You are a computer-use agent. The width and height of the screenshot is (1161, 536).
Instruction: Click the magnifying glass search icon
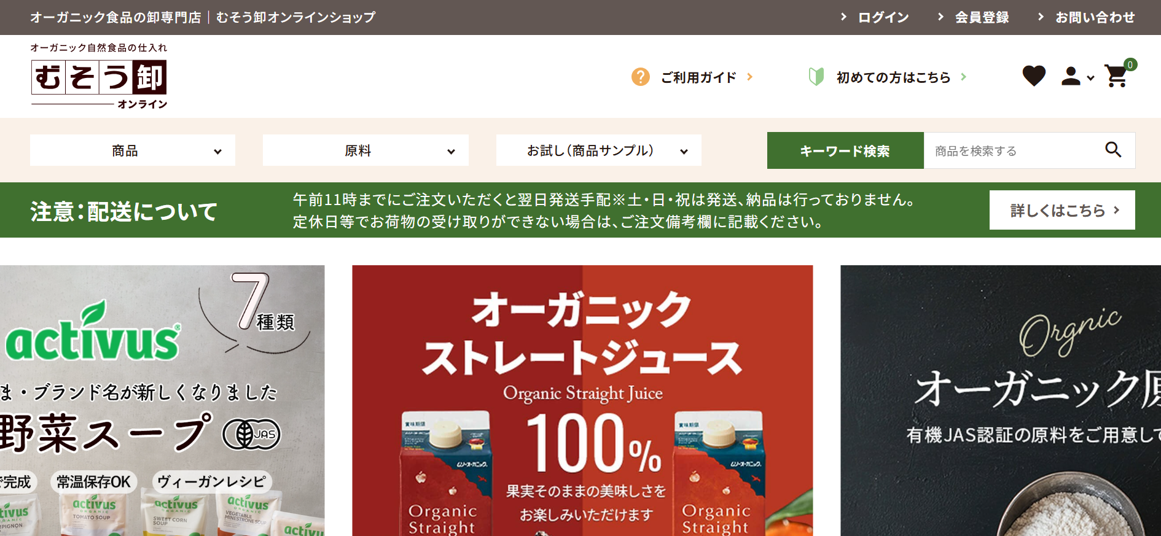(x=1113, y=150)
